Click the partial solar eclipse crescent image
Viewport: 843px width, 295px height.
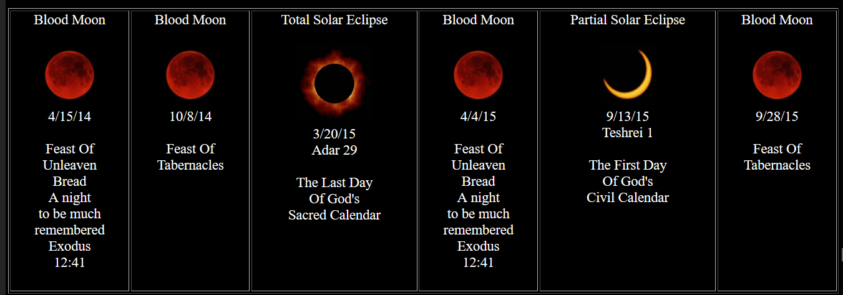point(628,75)
